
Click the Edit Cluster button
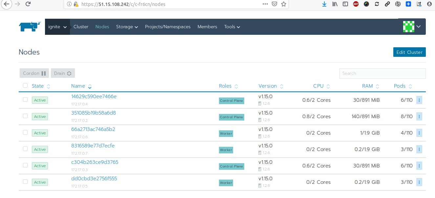[409, 52]
